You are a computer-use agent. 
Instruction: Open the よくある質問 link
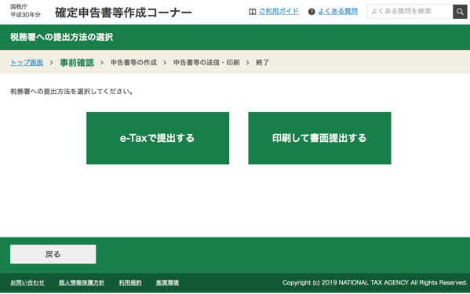(338, 12)
